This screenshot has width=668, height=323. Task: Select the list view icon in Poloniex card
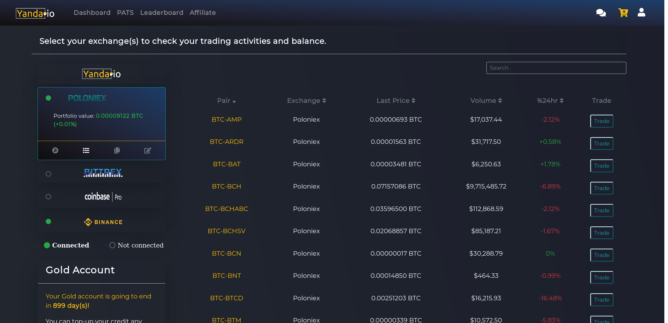[x=86, y=150]
